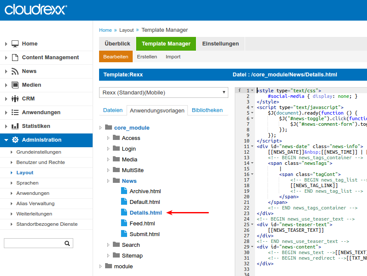Switch to the Bibliotheken tab
Image resolution: width=367 pixels, height=276 pixels.
click(x=207, y=110)
